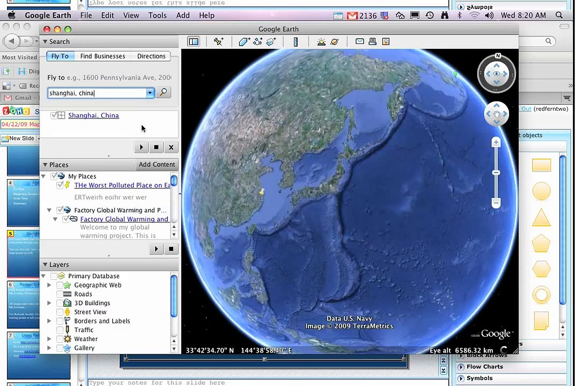Email the view with the envelope icon

[360, 41]
